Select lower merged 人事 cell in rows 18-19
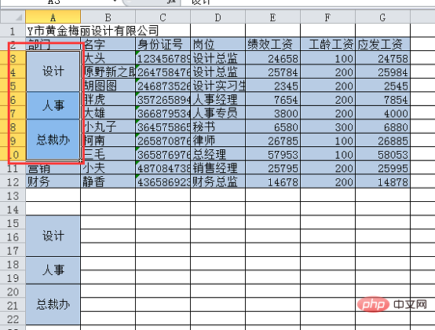The image size is (435, 330). pyautogui.click(x=53, y=270)
